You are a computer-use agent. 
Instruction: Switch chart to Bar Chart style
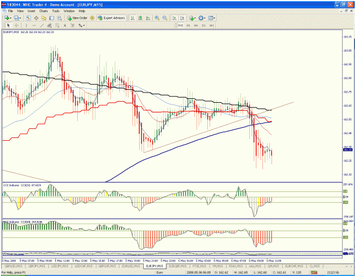133,18
